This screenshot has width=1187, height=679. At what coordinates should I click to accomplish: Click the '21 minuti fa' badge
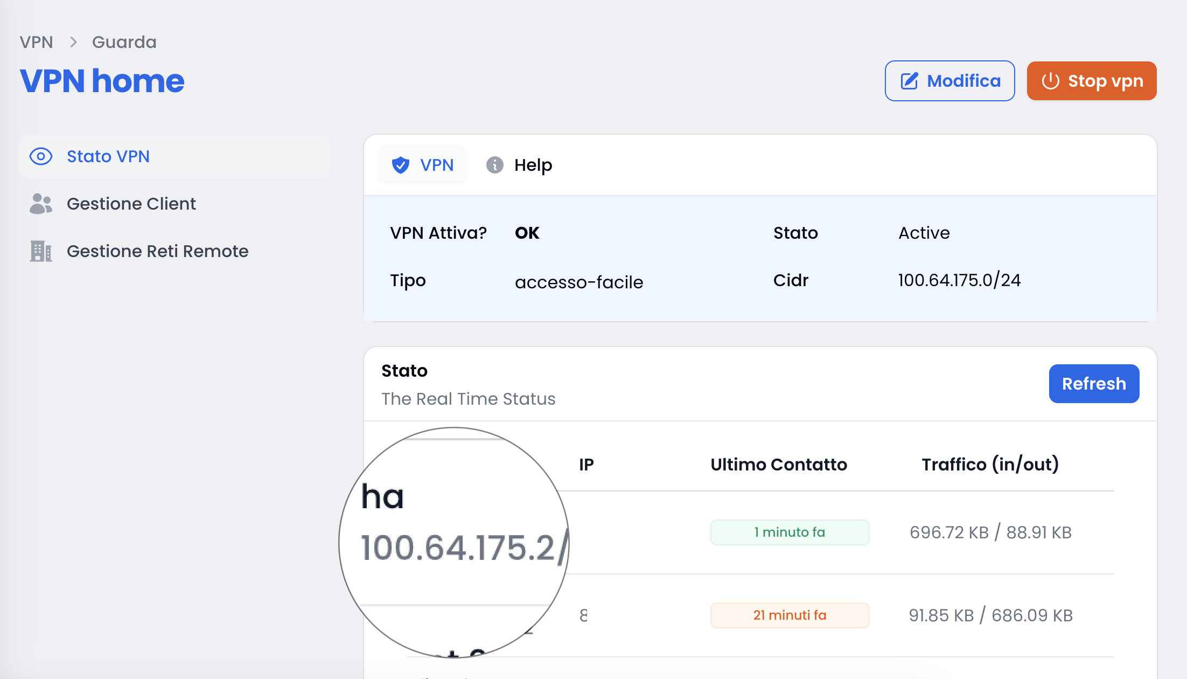click(790, 615)
